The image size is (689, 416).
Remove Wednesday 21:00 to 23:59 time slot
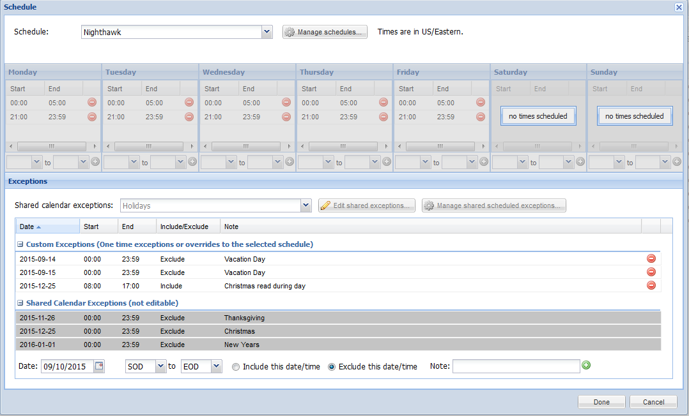(x=286, y=117)
